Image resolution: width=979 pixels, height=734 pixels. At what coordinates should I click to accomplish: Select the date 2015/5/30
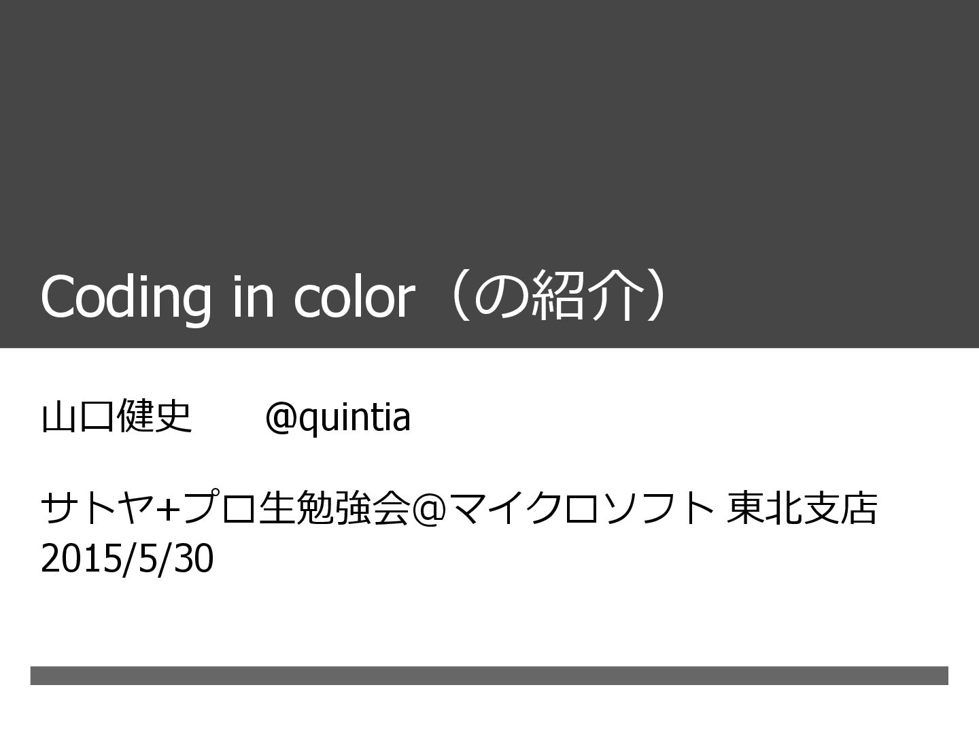click(127, 559)
